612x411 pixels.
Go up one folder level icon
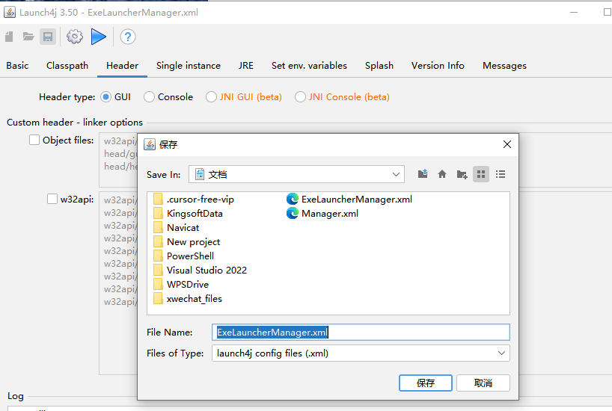(423, 174)
